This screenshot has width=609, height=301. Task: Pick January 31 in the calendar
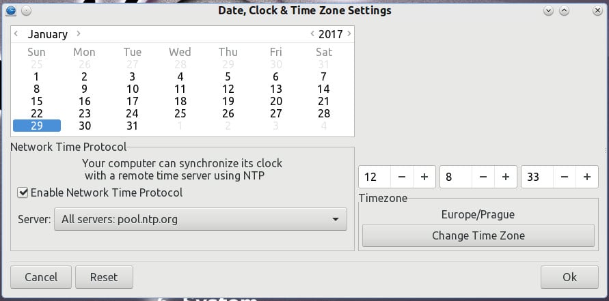pos(132,126)
